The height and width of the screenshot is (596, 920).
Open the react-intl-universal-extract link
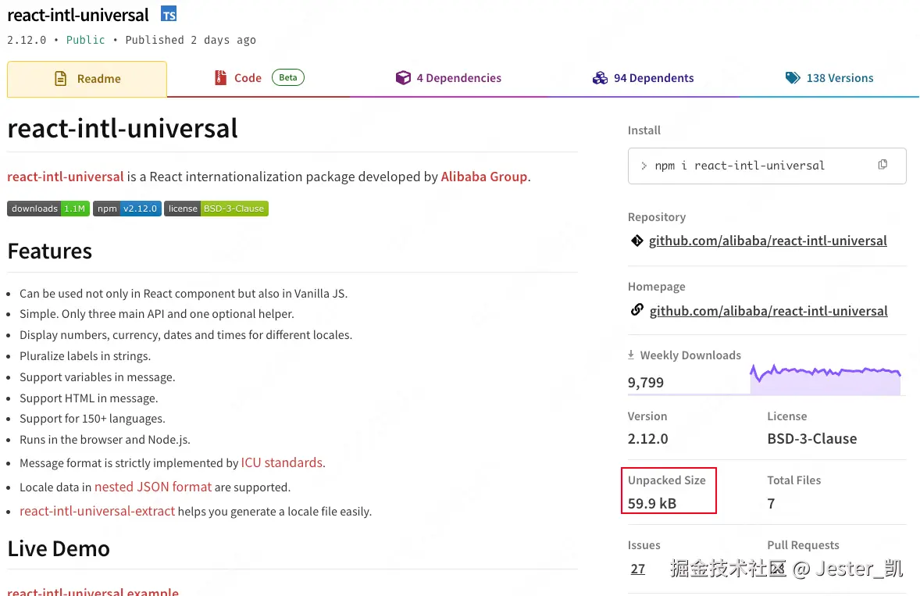[97, 512]
